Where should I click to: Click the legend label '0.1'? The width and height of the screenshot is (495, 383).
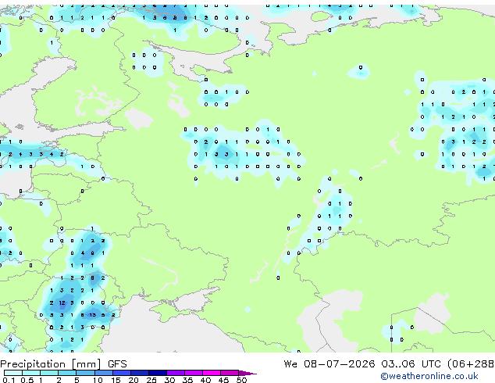click(9, 380)
